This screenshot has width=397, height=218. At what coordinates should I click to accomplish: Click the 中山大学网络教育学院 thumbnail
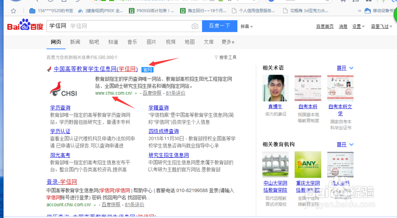(276, 164)
